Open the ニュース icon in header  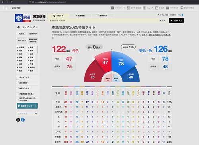(x=144, y=8)
